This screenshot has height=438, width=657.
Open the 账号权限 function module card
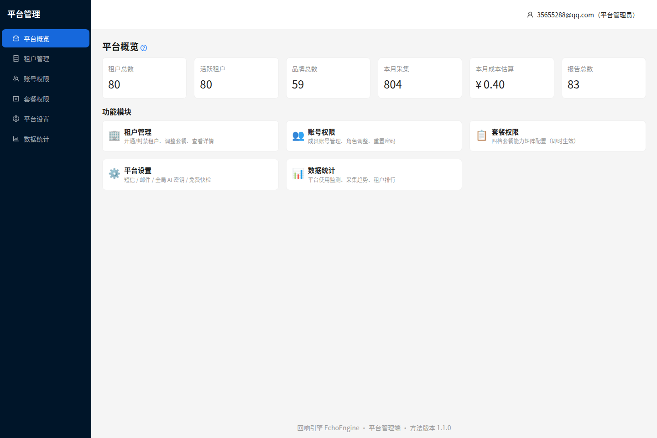pos(374,136)
